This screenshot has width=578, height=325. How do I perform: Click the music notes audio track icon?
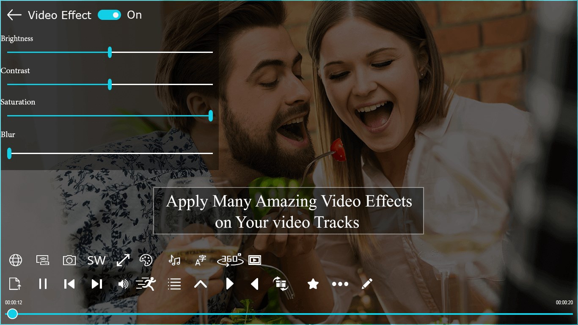174,260
